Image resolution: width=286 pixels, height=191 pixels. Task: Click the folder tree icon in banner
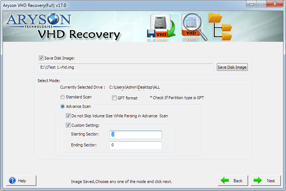click(220, 27)
